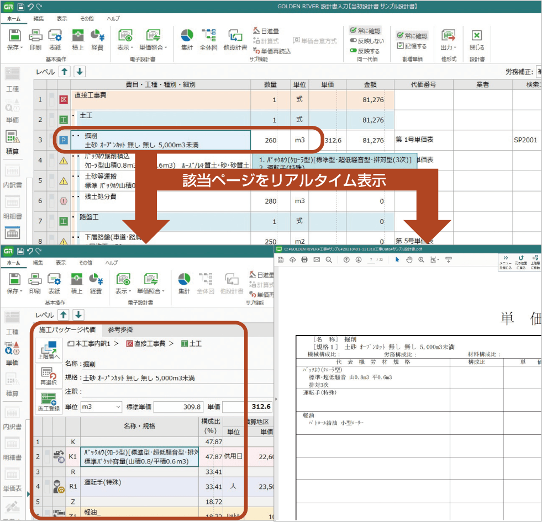Image resolution: width=542 pixels, height=522 pixels.
Task: Click 日進量 in 設計書入力 window's サブ機能 group
Action: (266, 31)
